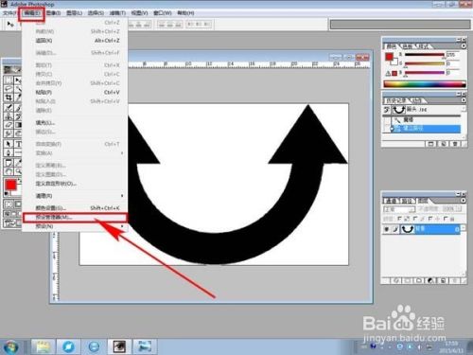Select the Hand tool
Viewport: 473px width, 355px height.
point(9,171)
